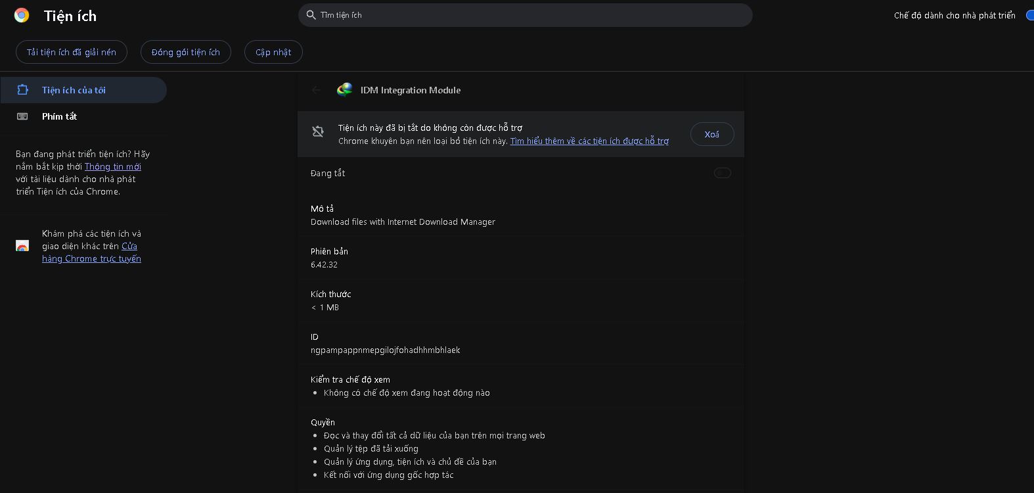
Task: Go back using the left arrow icon
Action: point(317,90)
